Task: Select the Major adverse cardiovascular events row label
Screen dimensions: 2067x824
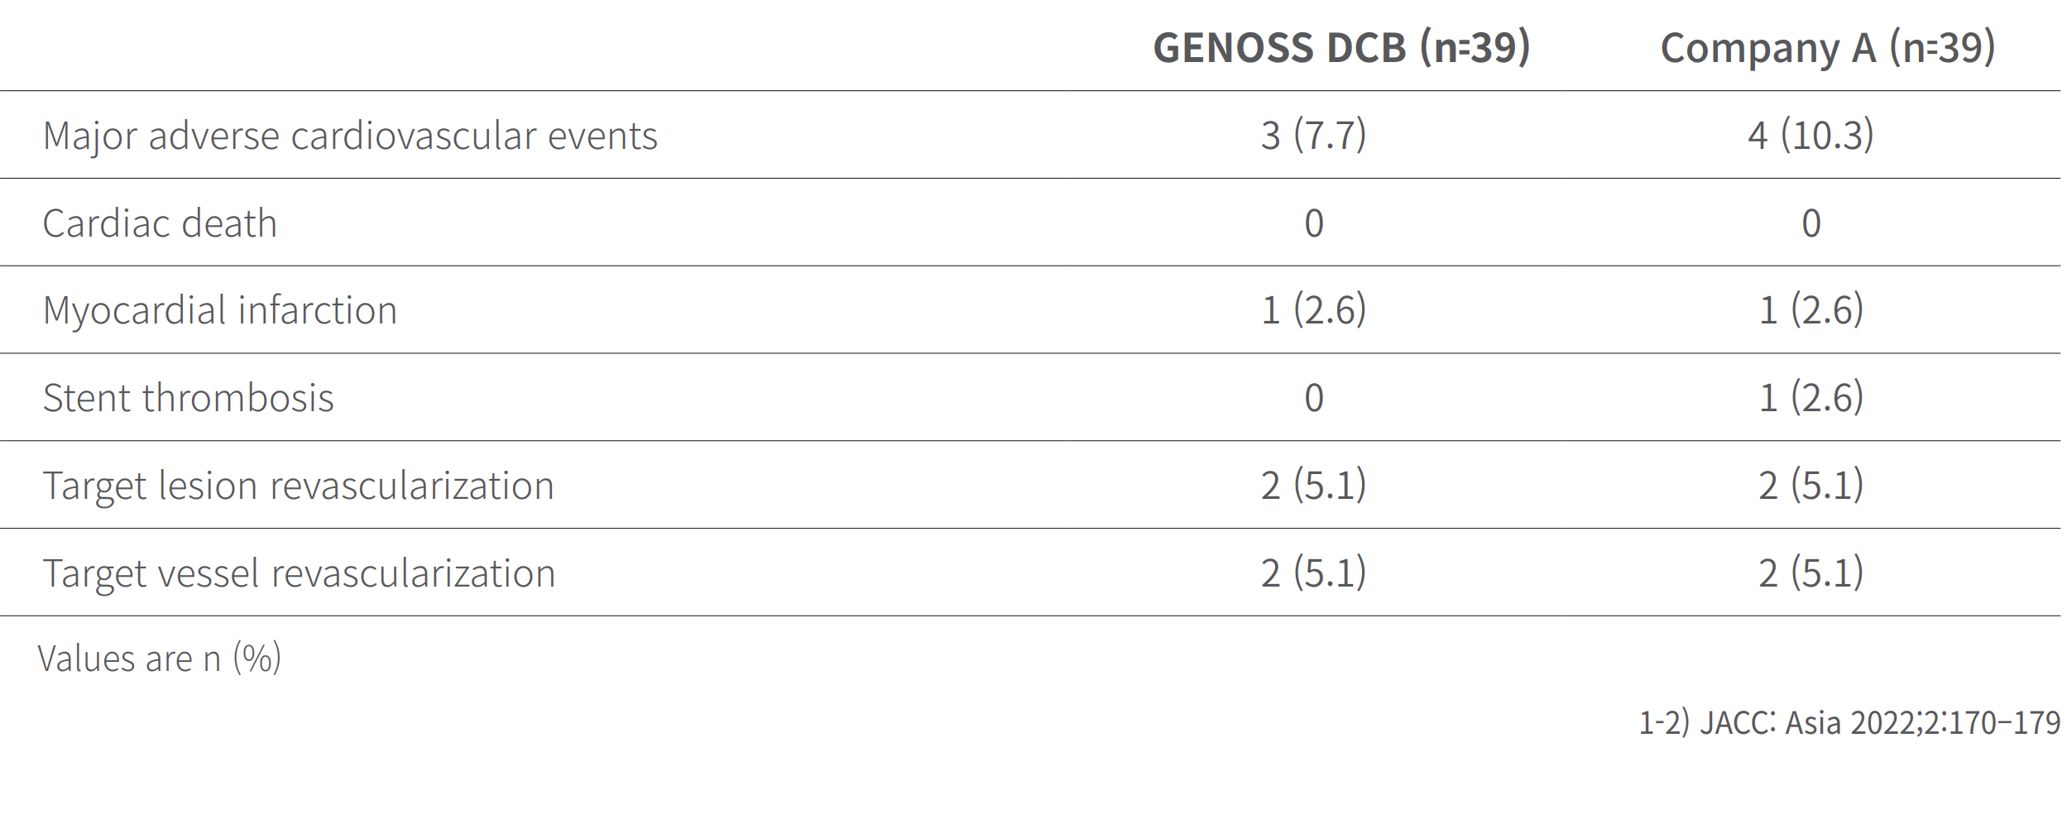Action: point(350,136)
